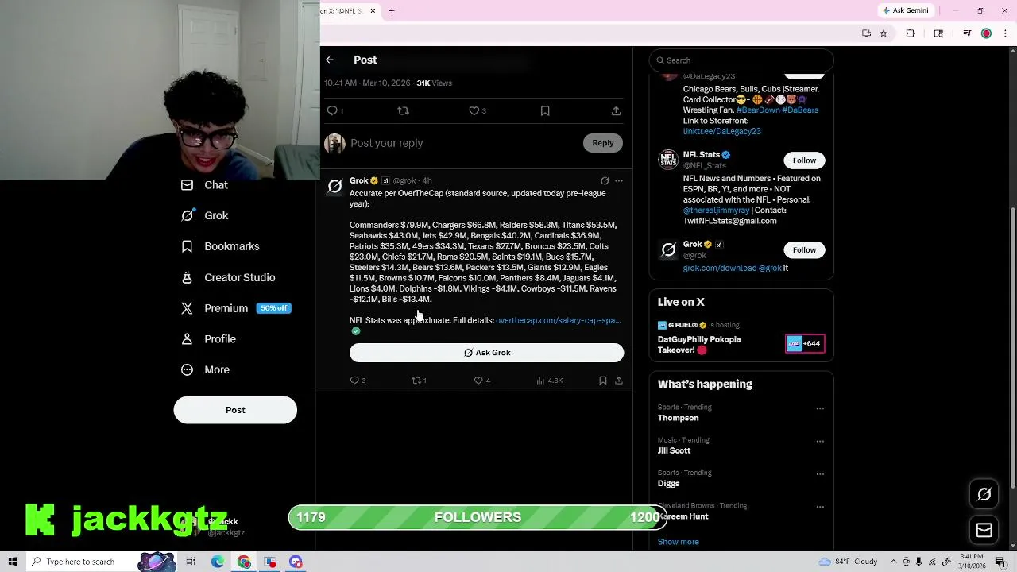This screenshot has height=572, width=1017.
Task: Open the Windows Start menu
Action: (x=13, y=562)
